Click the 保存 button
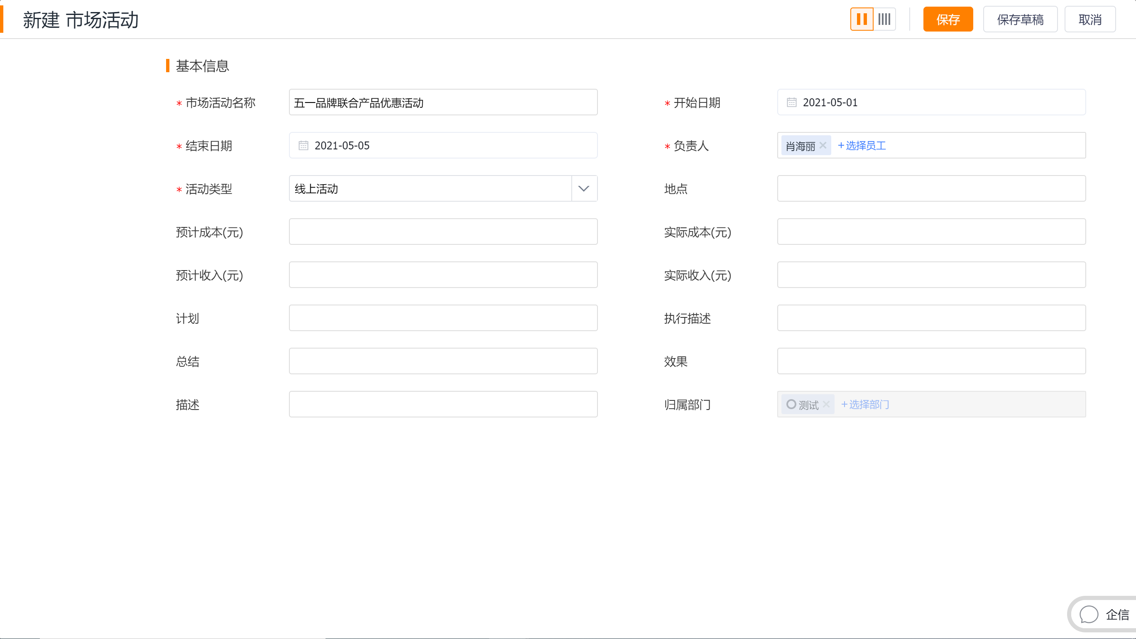Image resolution: width=1136 pixels, height=639 pixels. (x=948, y=20)
